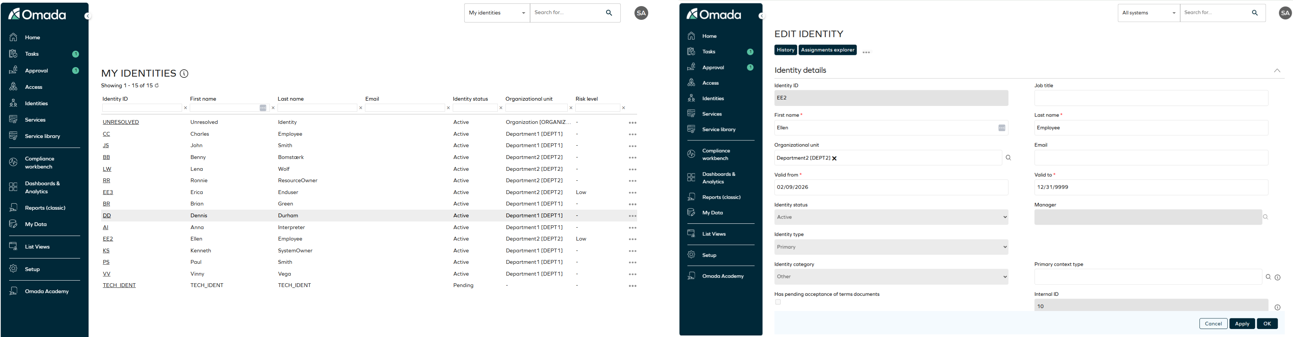Click the OK button
Viewport: 1293px width, 337px height.
pyautogui.click(x=1267, y=324)
